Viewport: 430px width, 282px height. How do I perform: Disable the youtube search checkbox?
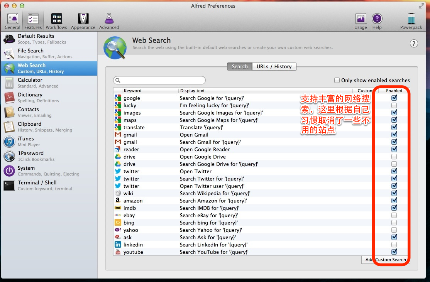[x=394, y=252]
